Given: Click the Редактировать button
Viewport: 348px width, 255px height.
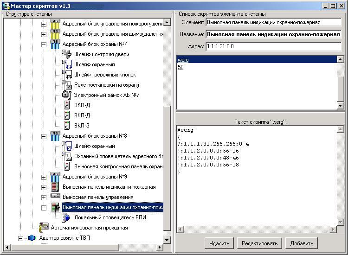Looking at the screenshot, I should [x=259, y=243].
